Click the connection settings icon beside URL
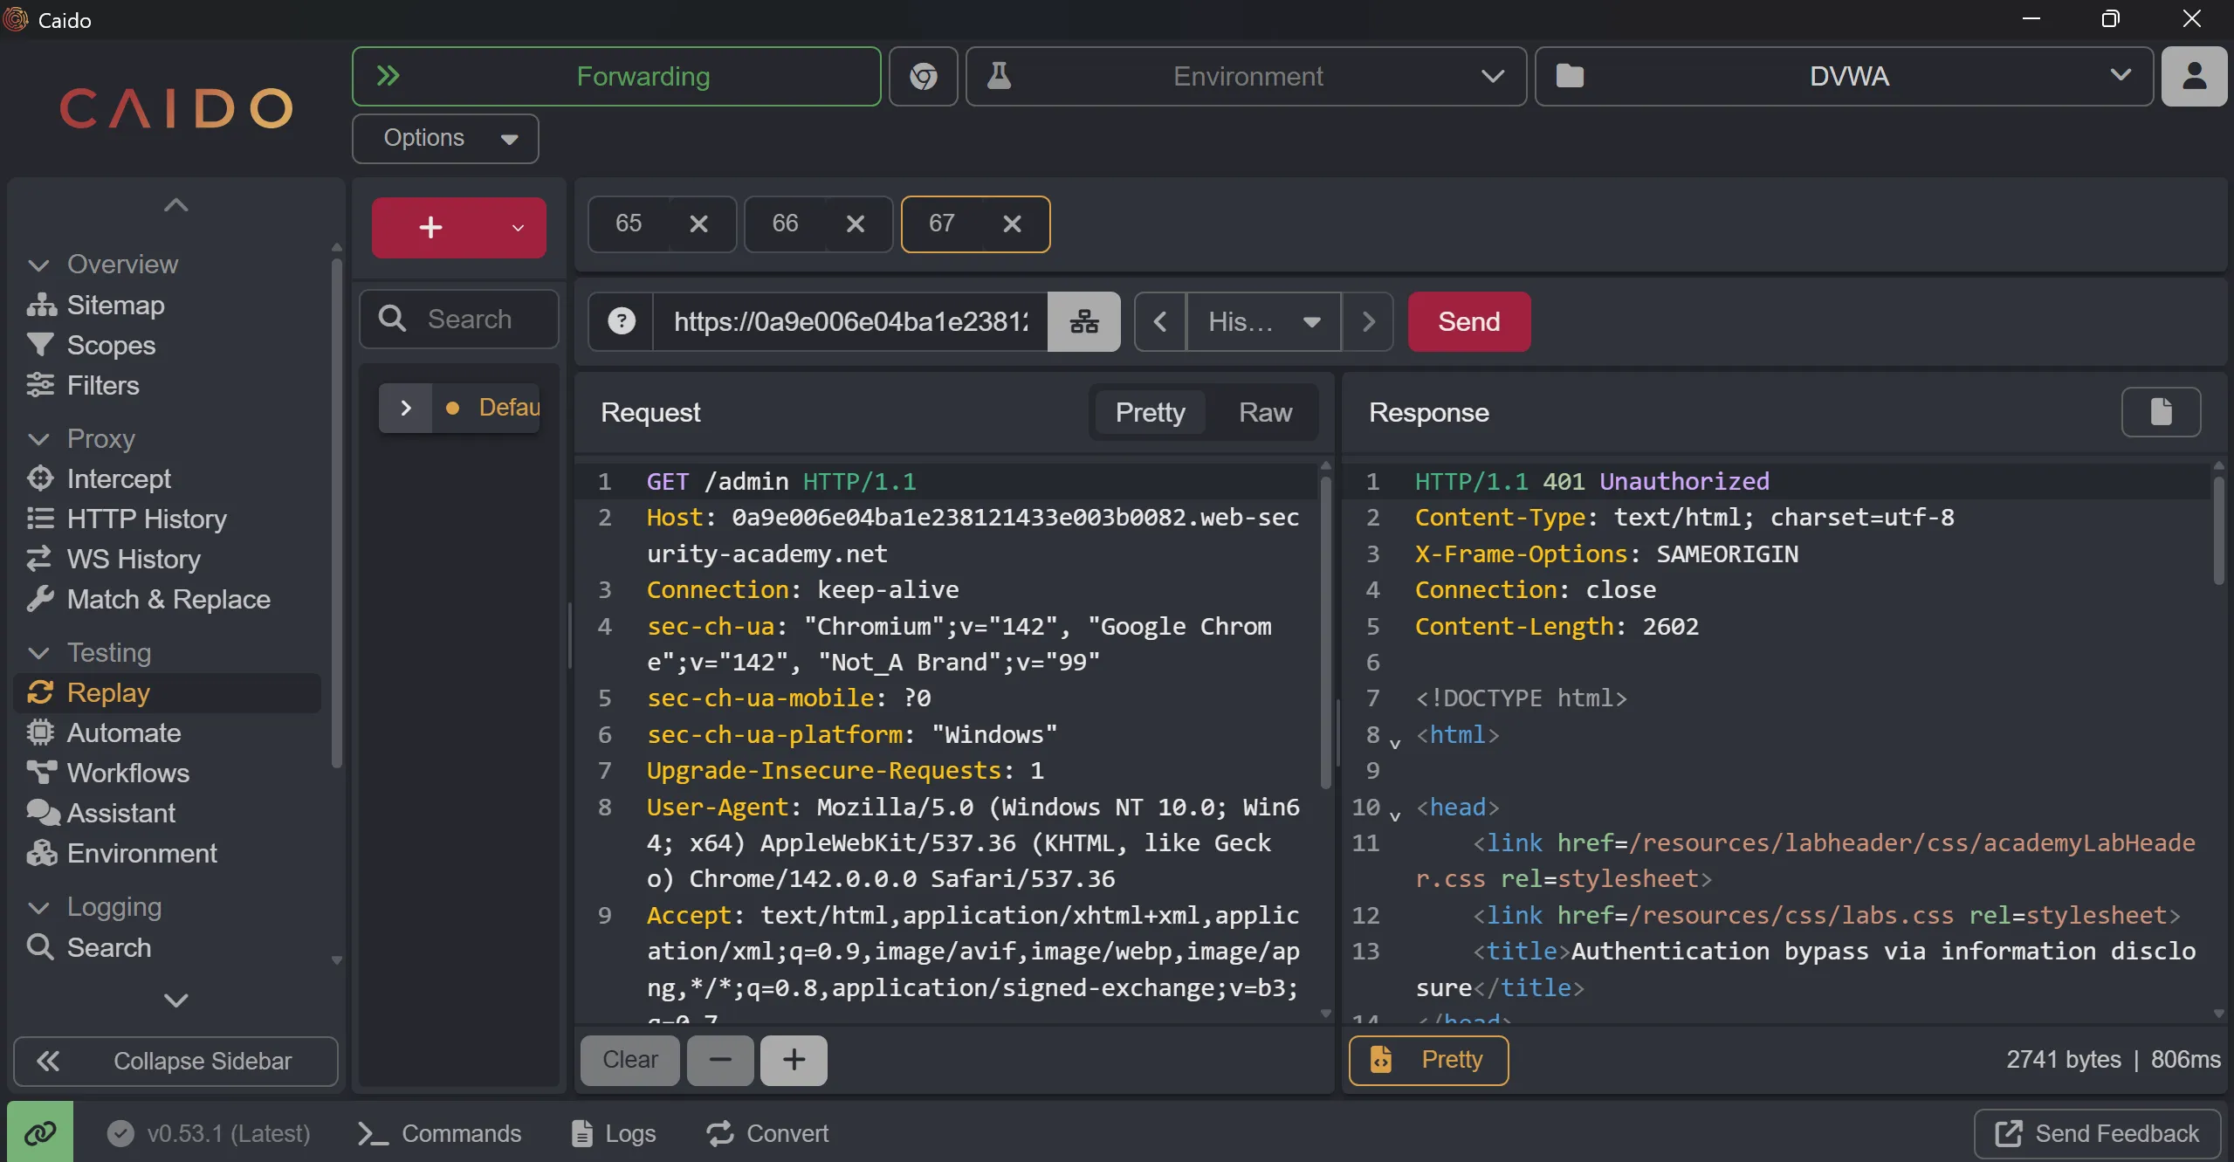Viewport: 2234px width, 1162px height. 1083,321
